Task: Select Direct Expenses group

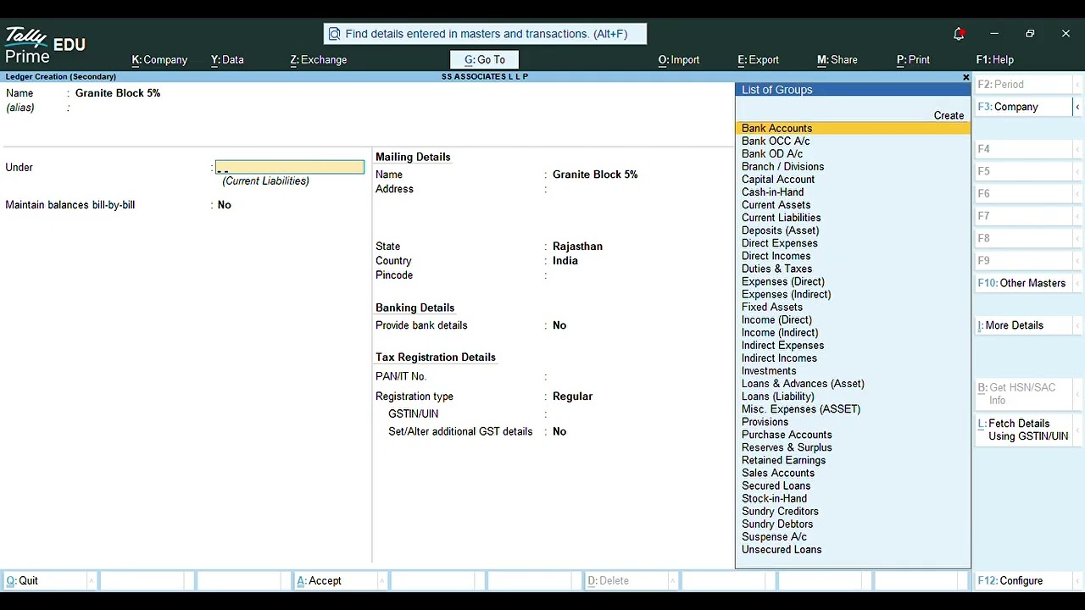Action: [x=853, y=243]
